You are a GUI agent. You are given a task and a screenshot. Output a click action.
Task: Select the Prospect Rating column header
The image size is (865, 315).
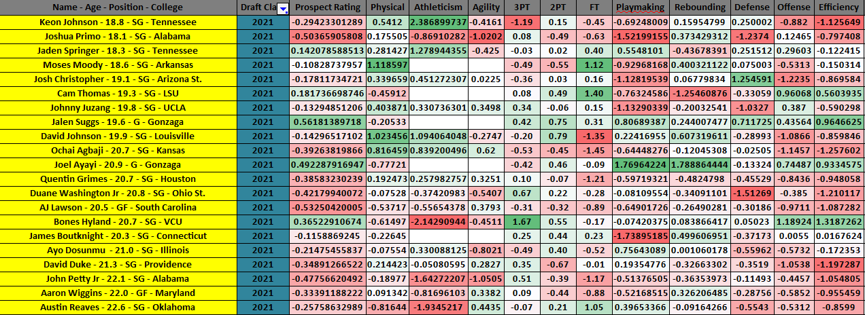(328, 7)
